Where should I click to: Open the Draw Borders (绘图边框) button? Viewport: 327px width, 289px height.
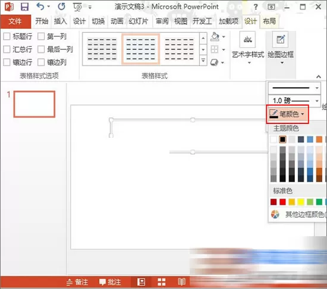coord(281,47)
